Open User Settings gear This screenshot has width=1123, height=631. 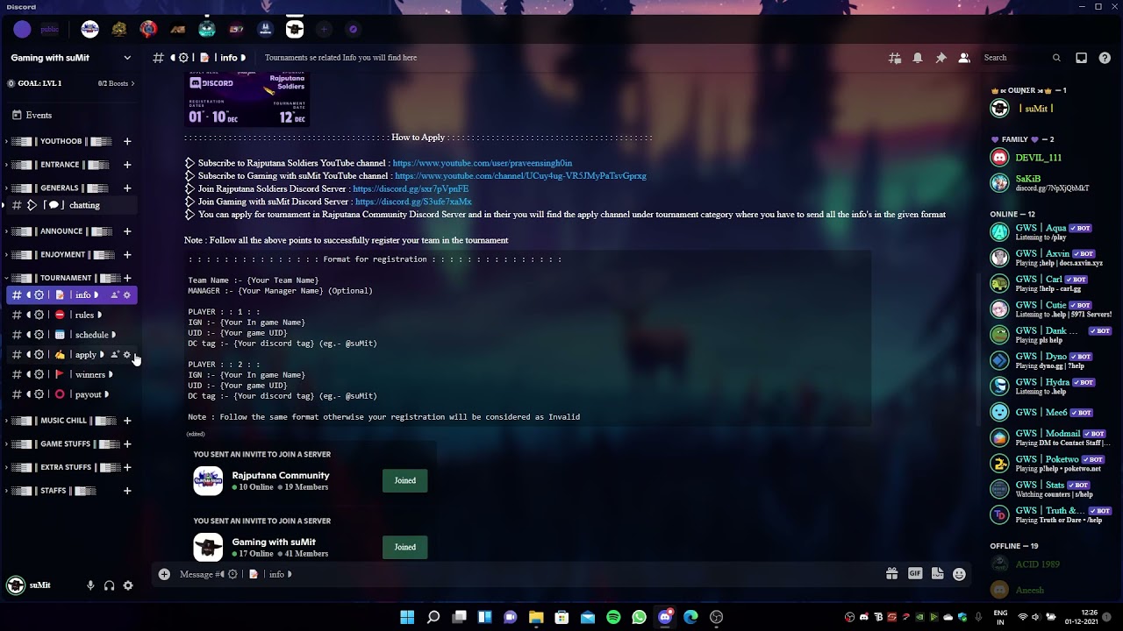point(128,585)
